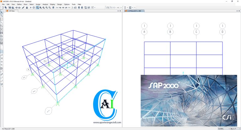Switch to default 3-d view button
The height and width of the screenshot is (130, 241).
click(57, 7)
